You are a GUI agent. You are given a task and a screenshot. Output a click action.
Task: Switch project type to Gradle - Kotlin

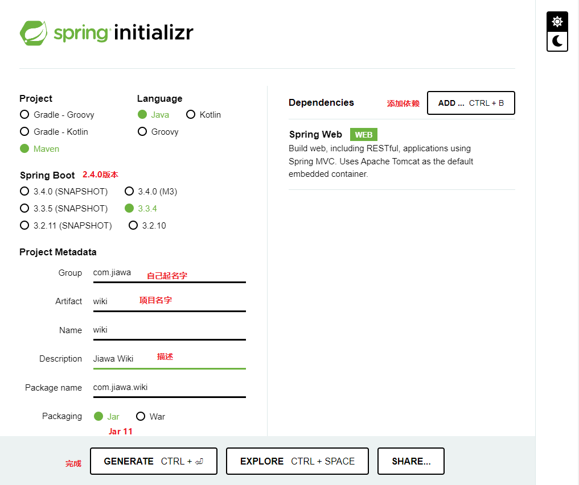pos(24,131)
